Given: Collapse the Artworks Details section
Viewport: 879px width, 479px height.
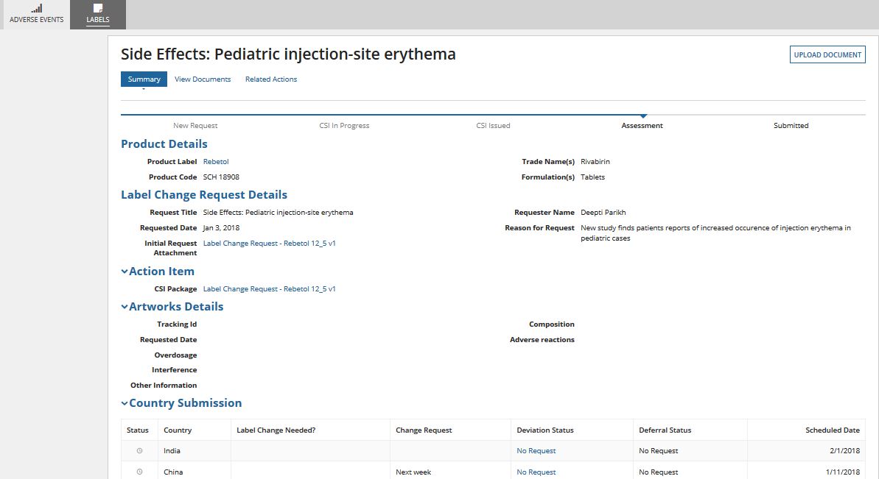Looking at the screenshot, I should (125, 307).
